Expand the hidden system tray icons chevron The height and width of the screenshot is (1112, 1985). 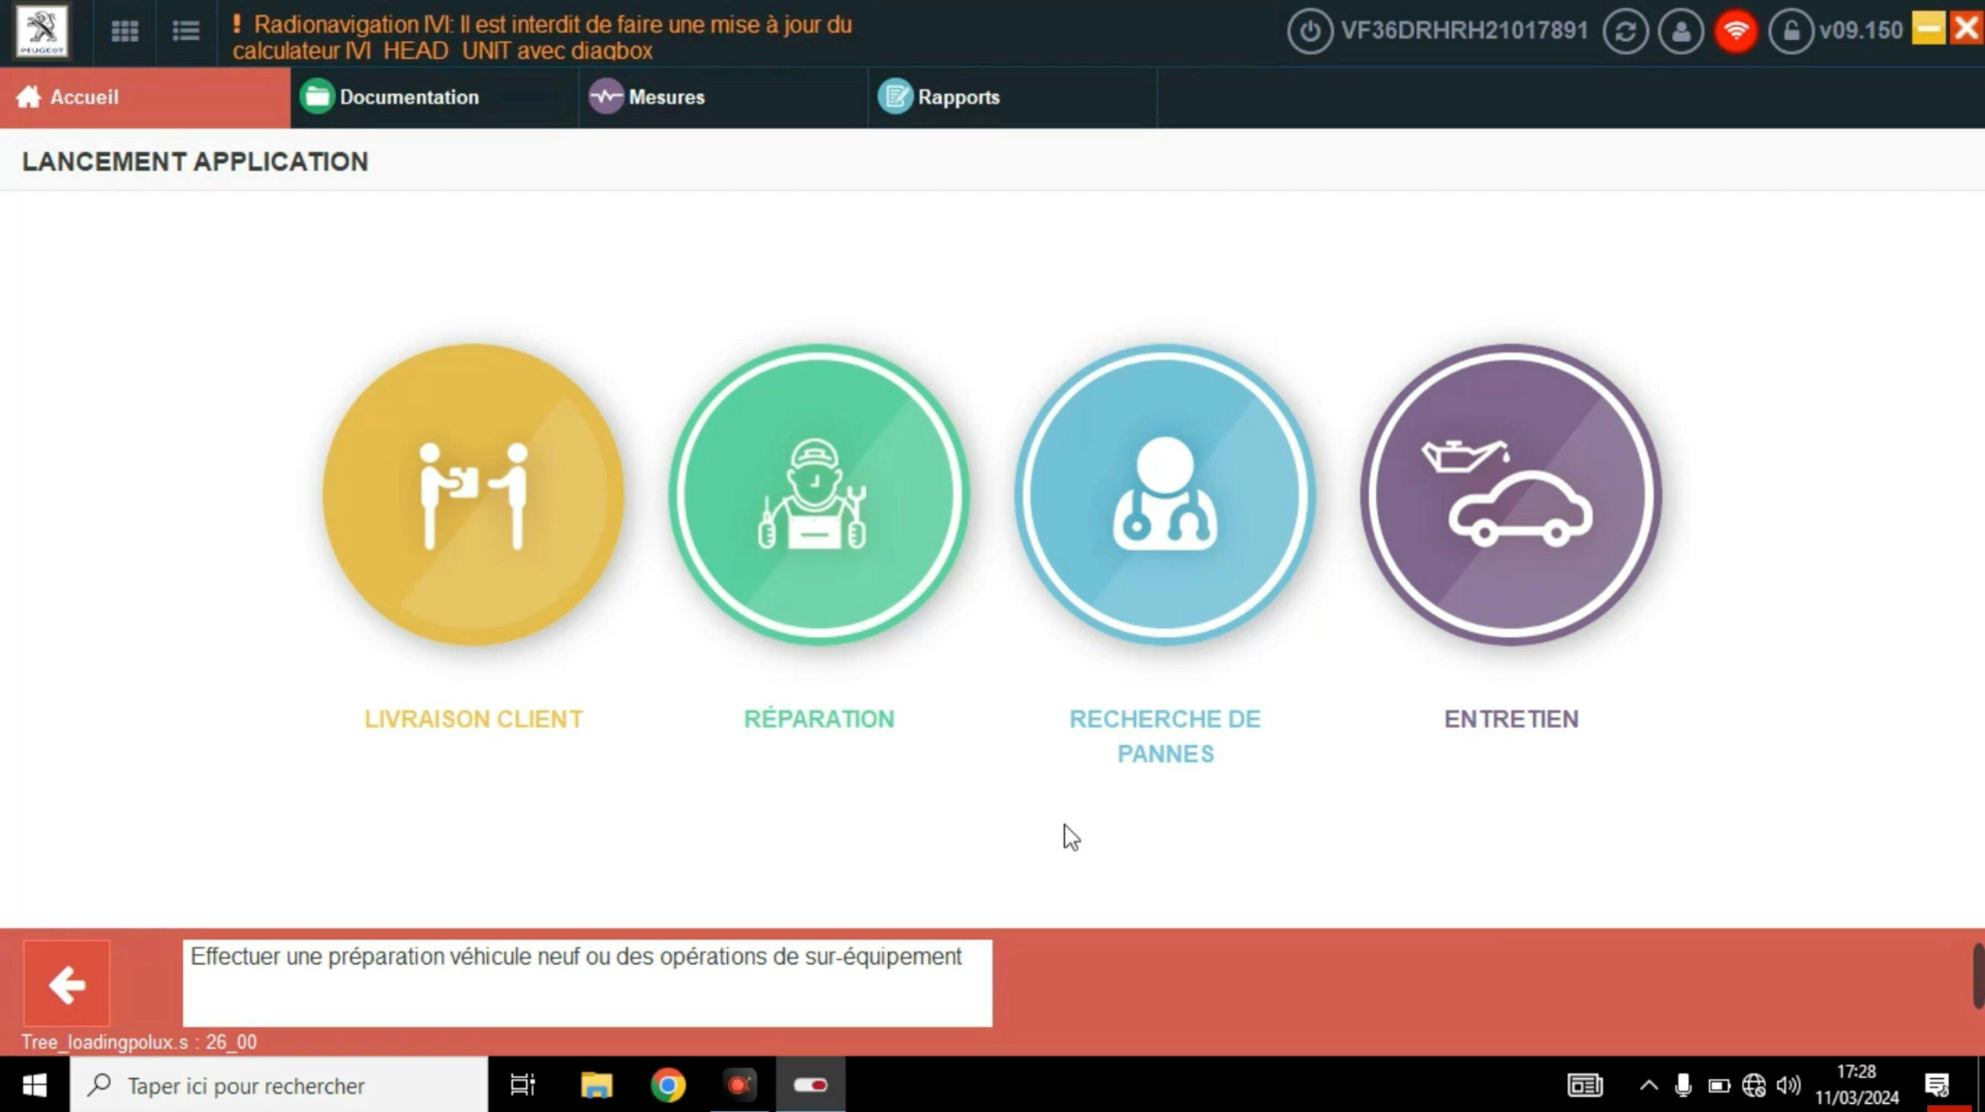[x=1648, y=1085]
